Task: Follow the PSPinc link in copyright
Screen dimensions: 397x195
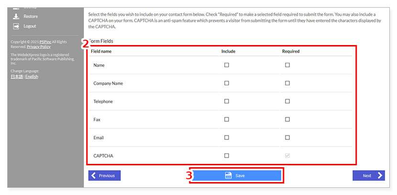Action: coord(45,42)
